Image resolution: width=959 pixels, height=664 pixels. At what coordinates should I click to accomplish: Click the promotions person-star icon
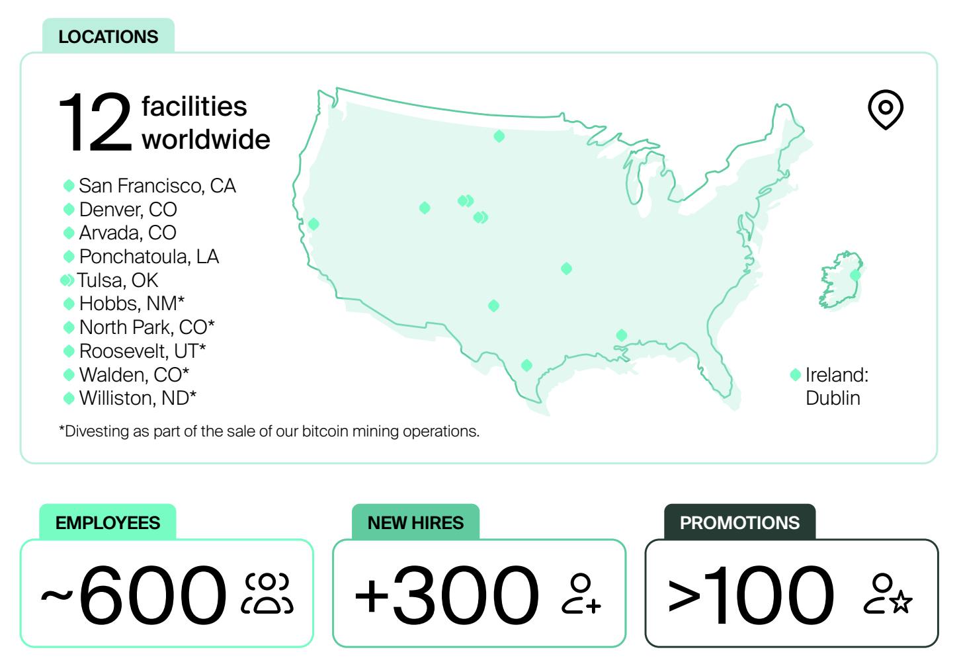point(888,593)
